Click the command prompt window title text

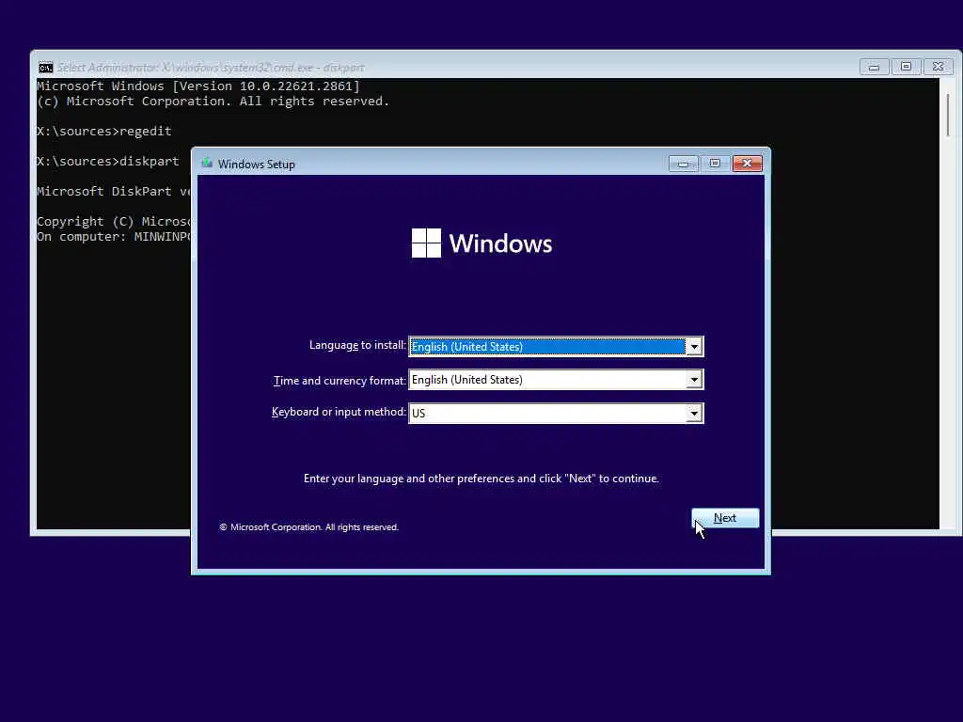pos(211,68)
